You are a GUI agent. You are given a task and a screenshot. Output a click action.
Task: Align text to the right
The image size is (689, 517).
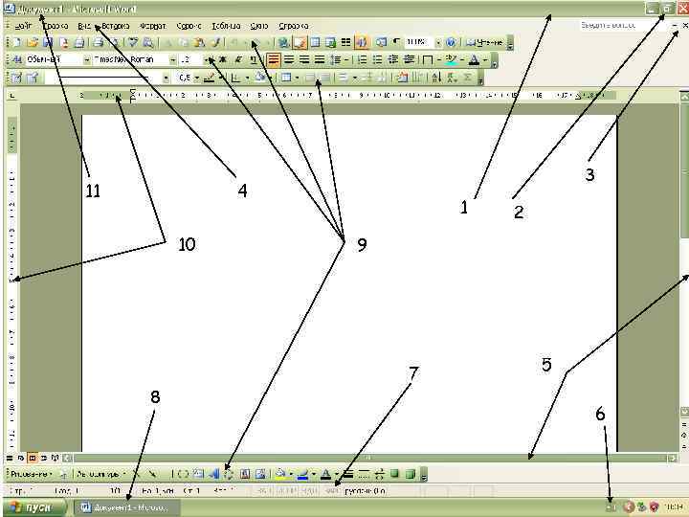304,59
